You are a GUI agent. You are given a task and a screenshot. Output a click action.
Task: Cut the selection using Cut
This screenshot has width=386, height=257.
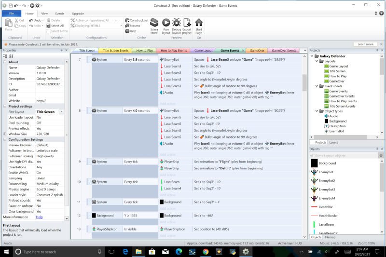click(x=19, y=20)
